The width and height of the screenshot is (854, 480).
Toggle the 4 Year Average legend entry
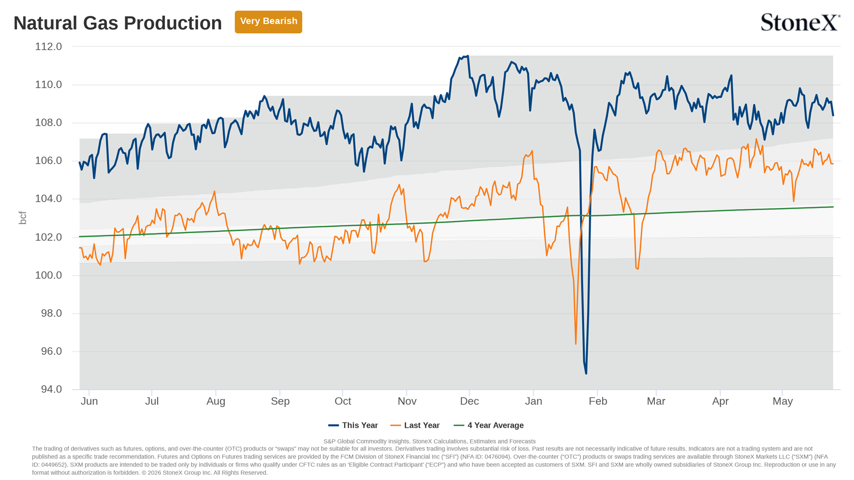pyautogui.click(x=489, y=425)
